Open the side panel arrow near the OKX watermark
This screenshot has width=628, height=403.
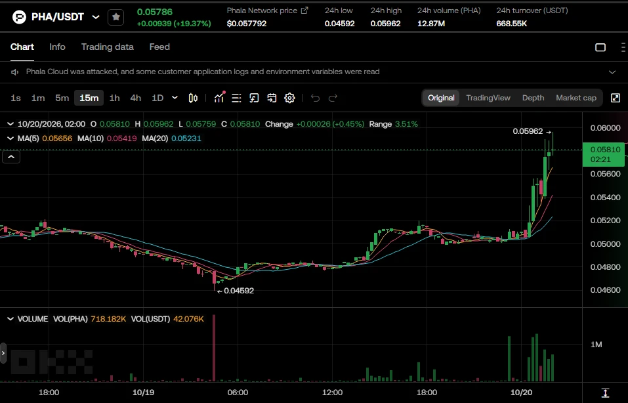(x=3, y=353)
